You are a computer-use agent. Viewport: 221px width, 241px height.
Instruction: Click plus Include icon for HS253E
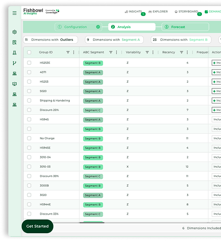[214, 63]
